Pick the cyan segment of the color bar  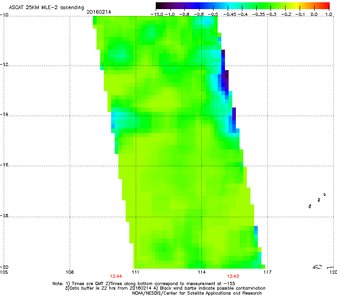pyautogui.click(x=231, y=6)
